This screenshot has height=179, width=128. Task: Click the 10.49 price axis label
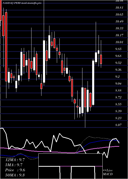click(x=119, y=21)
